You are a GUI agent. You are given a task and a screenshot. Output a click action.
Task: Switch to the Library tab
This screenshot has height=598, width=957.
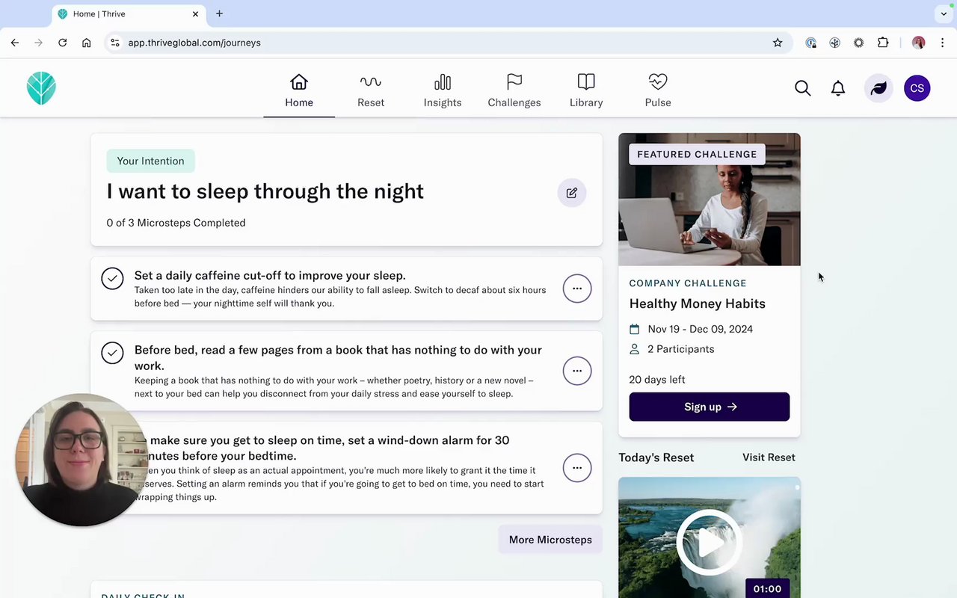(x=586, y=90)
